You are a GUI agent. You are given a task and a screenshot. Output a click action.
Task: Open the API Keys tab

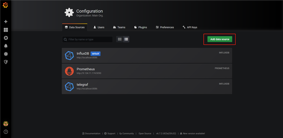(190, 27)
